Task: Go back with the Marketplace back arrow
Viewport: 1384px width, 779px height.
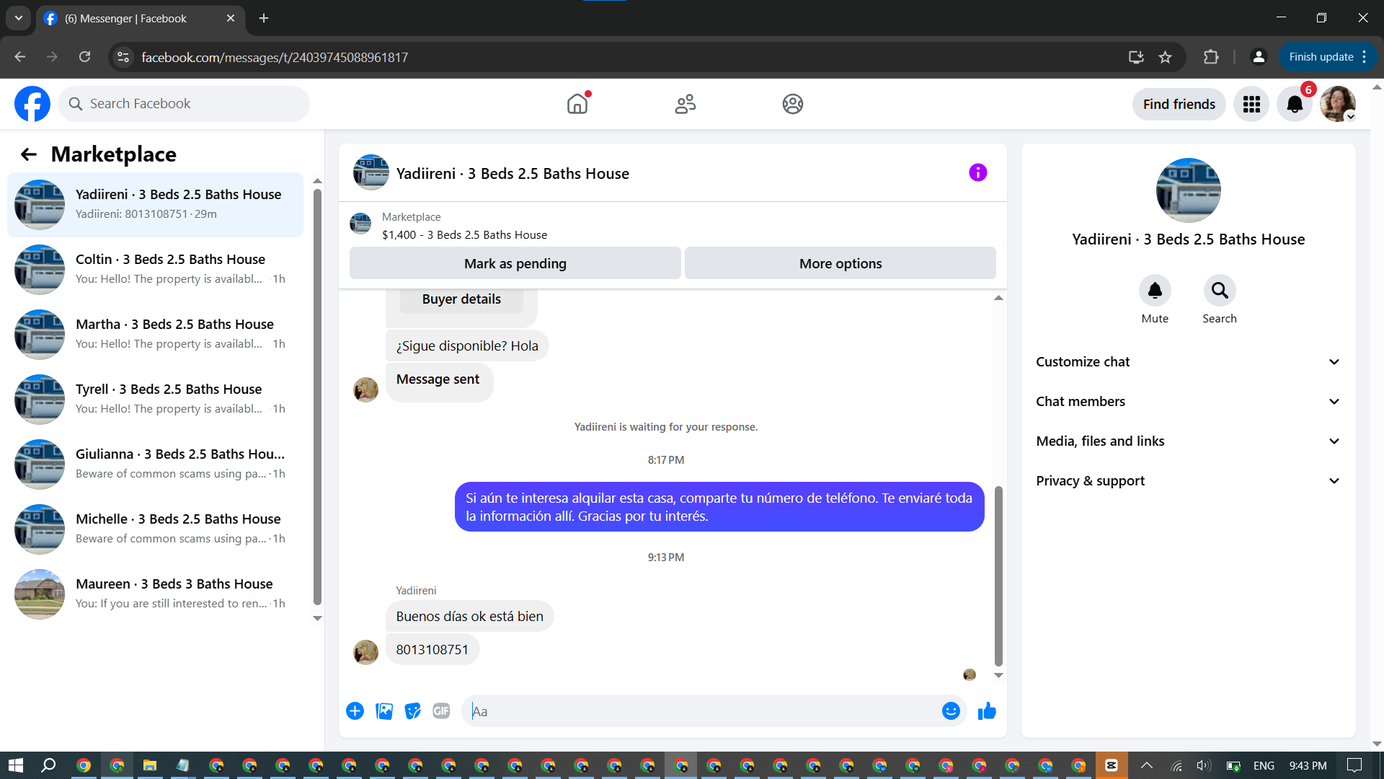Action: [28, 154]
